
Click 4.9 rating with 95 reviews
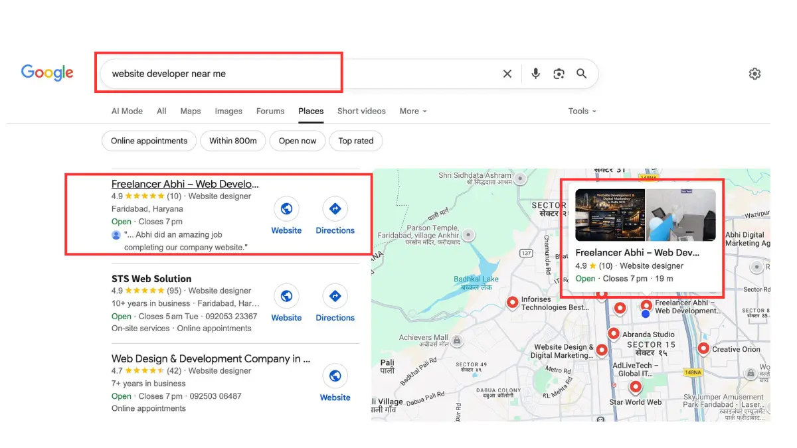(x=147, y=291)
